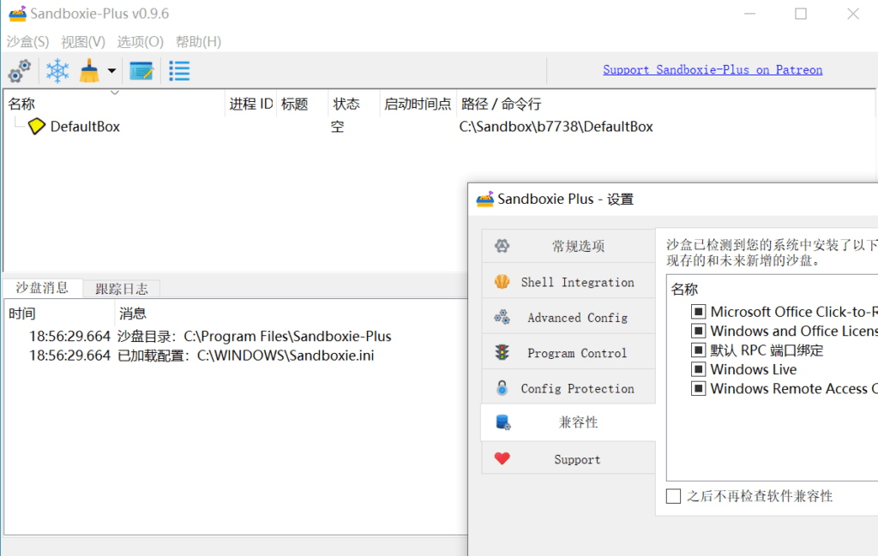Open the broom cleanup dropdown arrow

click(111, 71)
